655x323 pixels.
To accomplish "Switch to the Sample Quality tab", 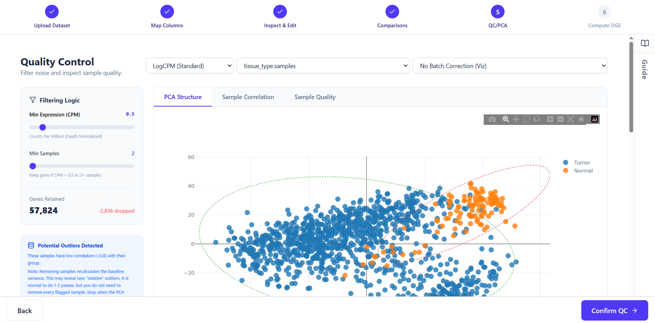I will 315,97.
